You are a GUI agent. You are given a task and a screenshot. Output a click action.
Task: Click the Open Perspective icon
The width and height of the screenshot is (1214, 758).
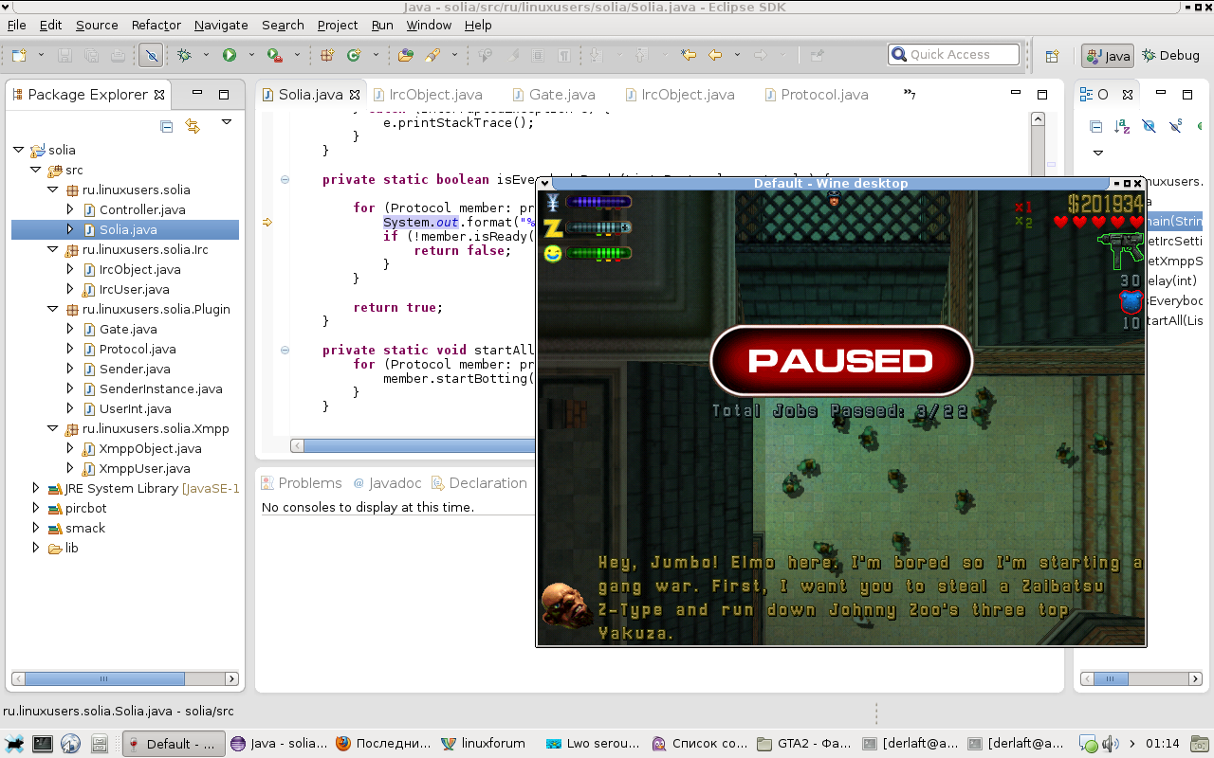point(1052,56)
